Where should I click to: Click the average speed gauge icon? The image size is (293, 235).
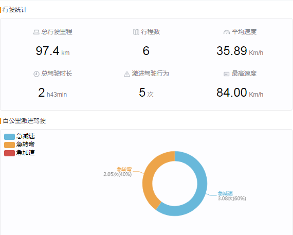(x=227, y=32)
